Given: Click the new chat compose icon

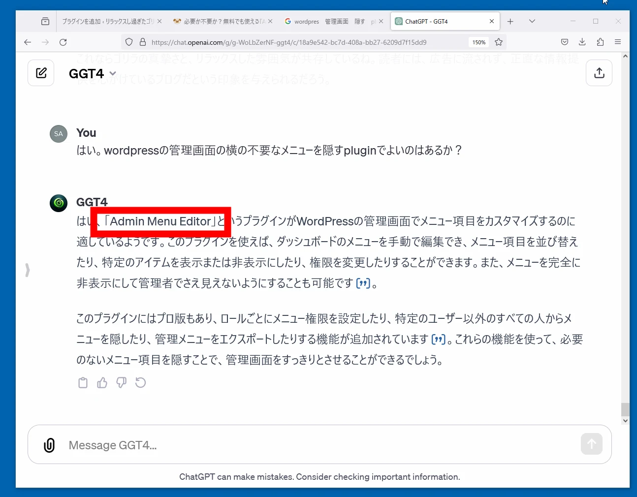Looking at the screenshot, I should 41,73.
